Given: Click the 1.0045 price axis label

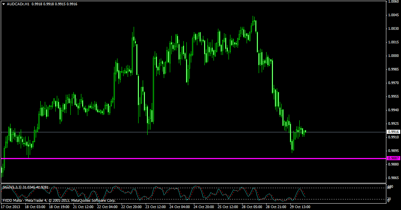Looking at the screenshot, I should pyautogui.click(x=393, y=15).
